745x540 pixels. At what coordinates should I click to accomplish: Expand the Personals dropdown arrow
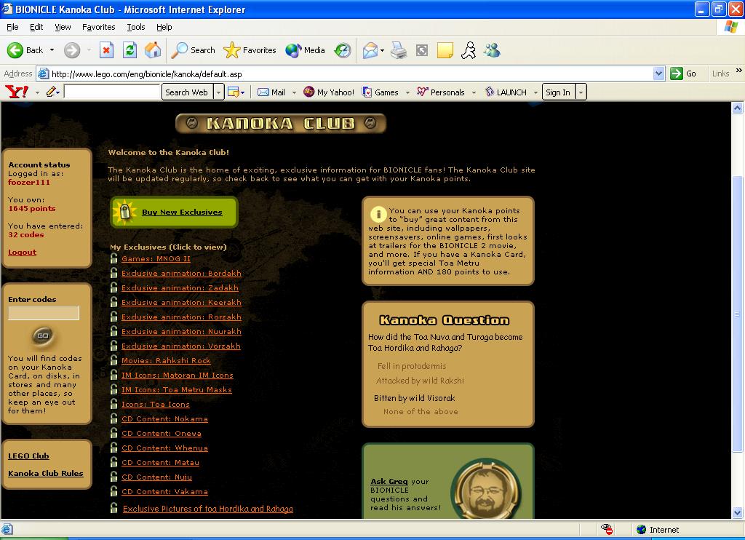(x=474, y=92)
